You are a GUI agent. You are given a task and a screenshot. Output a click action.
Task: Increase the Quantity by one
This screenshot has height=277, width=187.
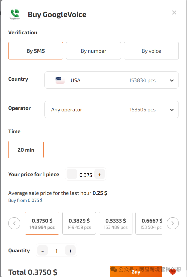(x=70, y=250)
